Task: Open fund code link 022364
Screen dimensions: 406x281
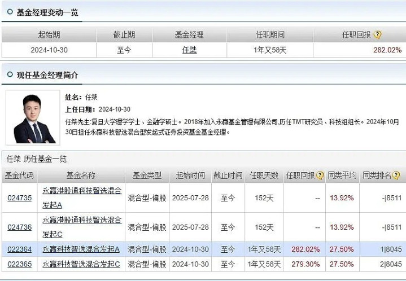Action: (20, 249)
